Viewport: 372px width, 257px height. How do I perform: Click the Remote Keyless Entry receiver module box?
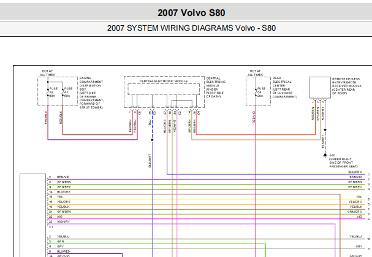point(320,88)
